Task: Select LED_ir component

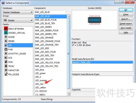Action: pyautogui.click(x=38, y=77)
